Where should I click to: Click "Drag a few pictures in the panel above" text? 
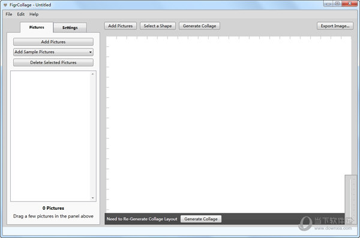[53, 216]
